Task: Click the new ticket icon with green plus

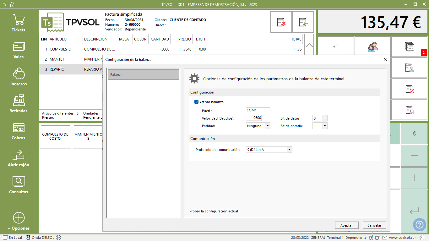Action: tap(303, 22)
